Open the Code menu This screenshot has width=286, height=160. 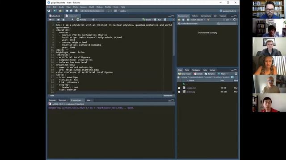tap(61, 7)
